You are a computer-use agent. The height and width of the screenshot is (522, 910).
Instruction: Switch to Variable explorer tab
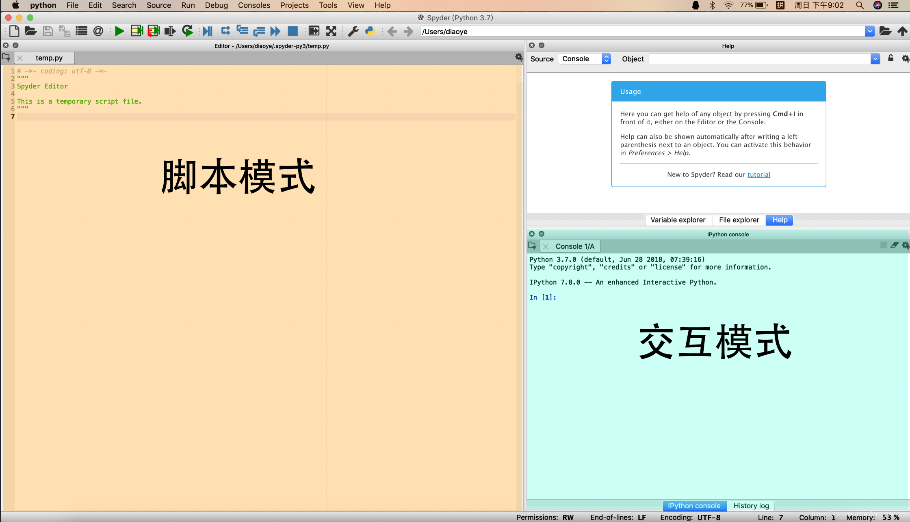tap(678, 220)
